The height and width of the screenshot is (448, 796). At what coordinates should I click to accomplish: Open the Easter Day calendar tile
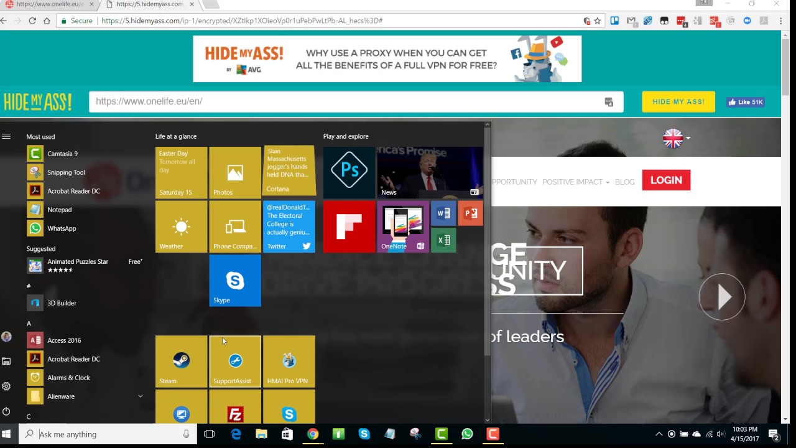(181, 172)
